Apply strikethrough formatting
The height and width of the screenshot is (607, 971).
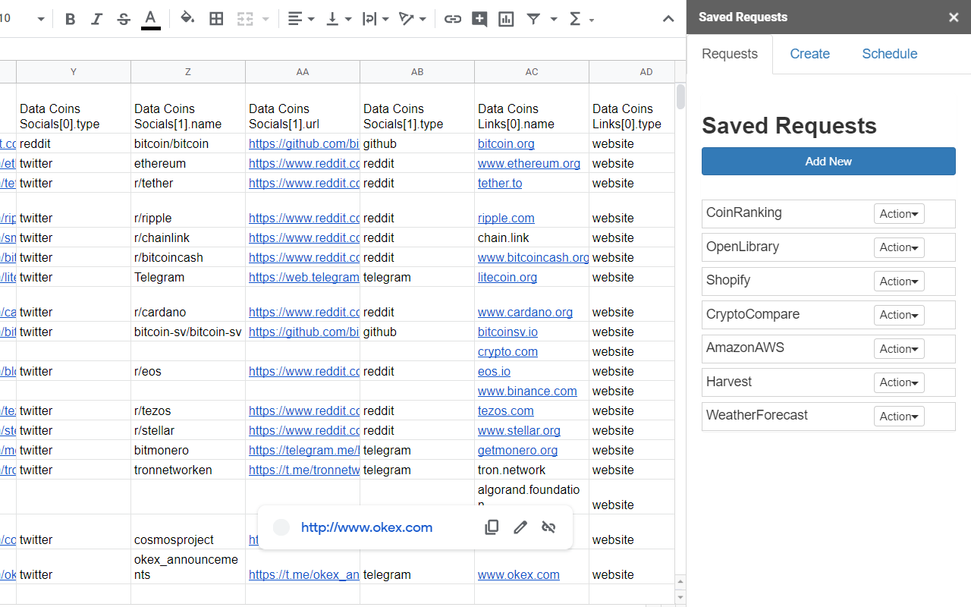click(124, 19)
